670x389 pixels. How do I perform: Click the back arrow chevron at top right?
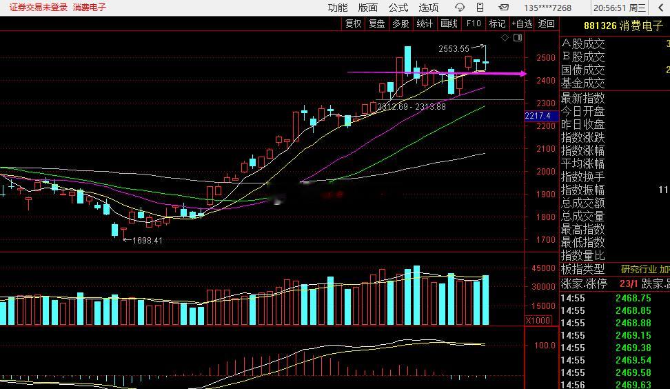[660, 8]
